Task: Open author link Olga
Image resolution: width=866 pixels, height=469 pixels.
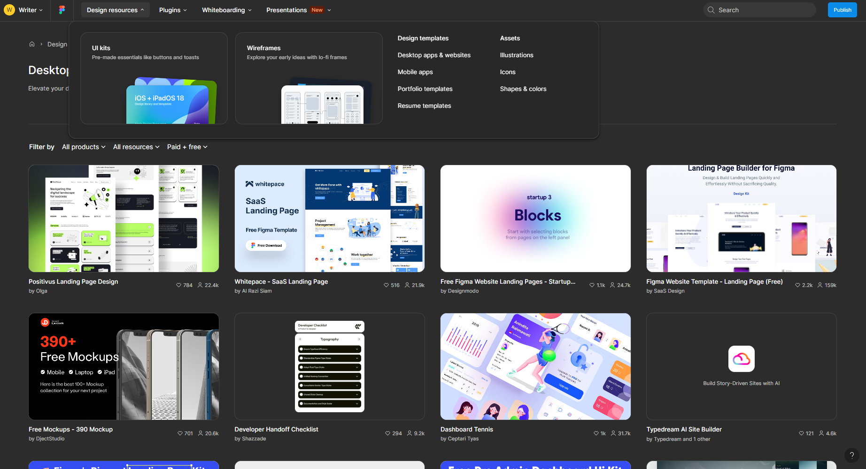Action: click(x=41, y=291)
